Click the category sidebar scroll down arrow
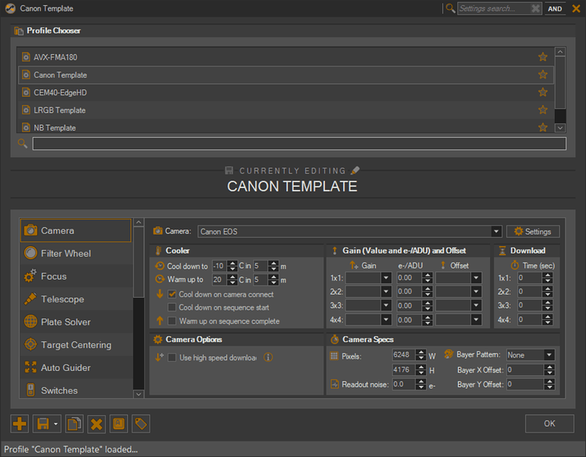The image size is (586, 457). (139, 394)
